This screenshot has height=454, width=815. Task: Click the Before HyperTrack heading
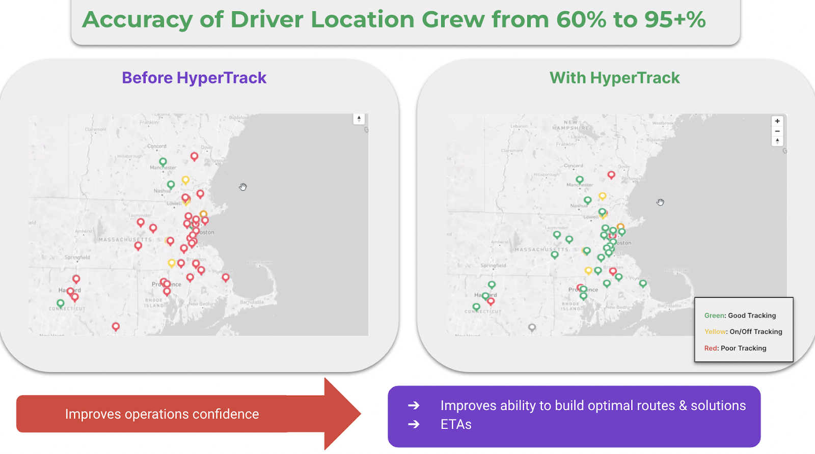point(194,78)
